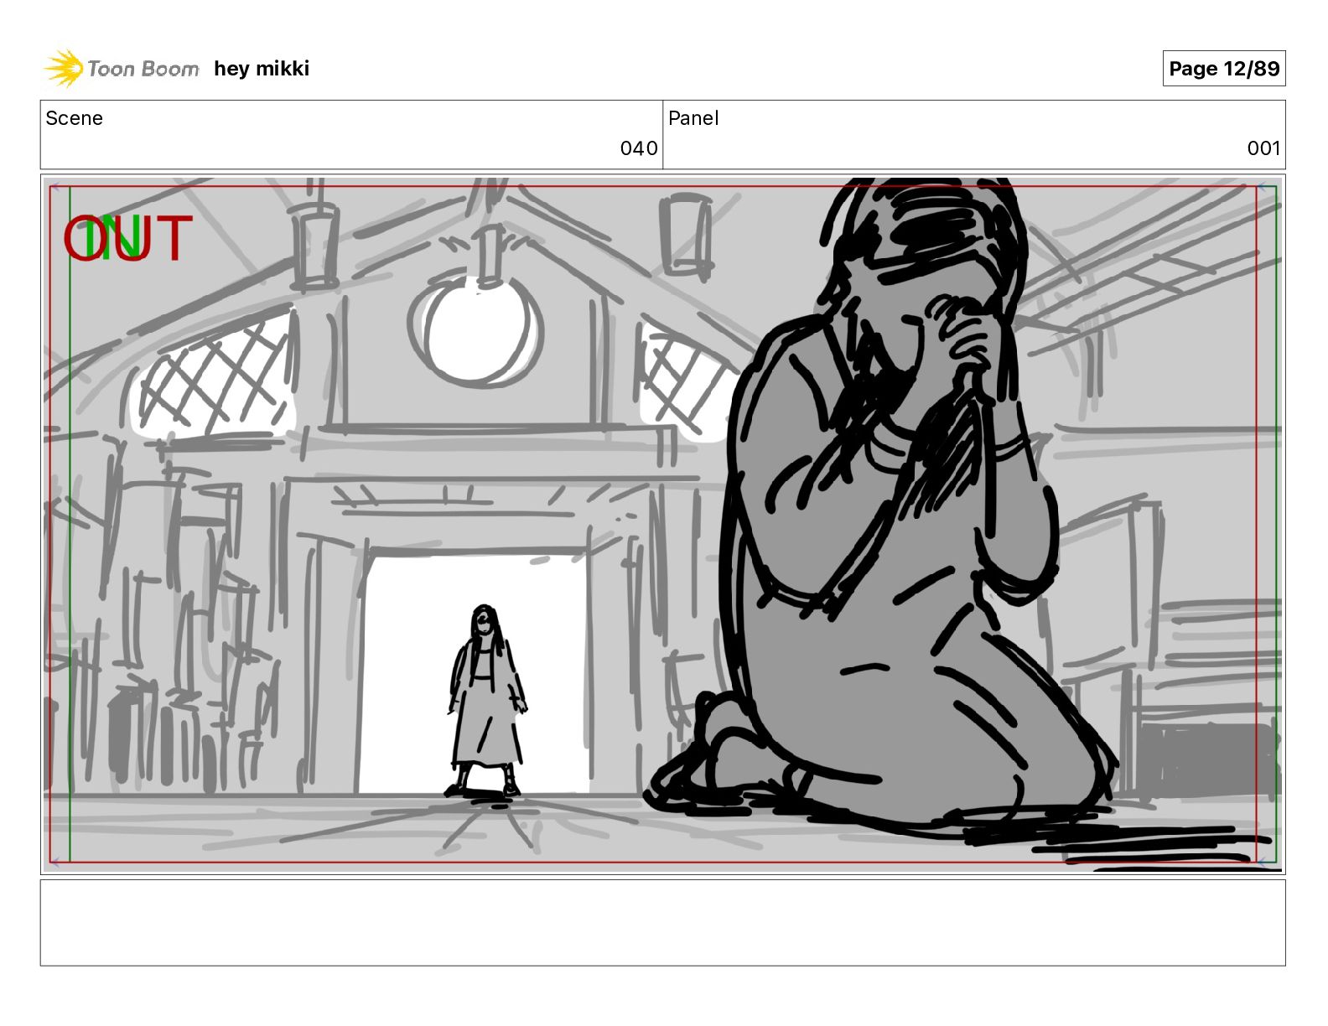Click the hey mikki project title

(x=262, y=69)
